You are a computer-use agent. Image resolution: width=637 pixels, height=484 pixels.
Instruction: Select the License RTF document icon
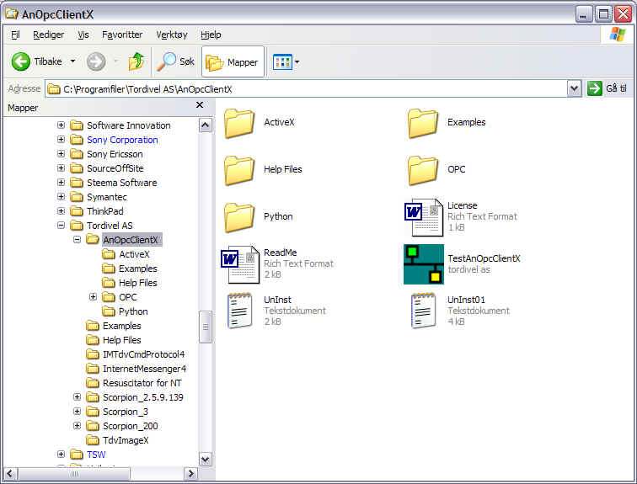424,217
